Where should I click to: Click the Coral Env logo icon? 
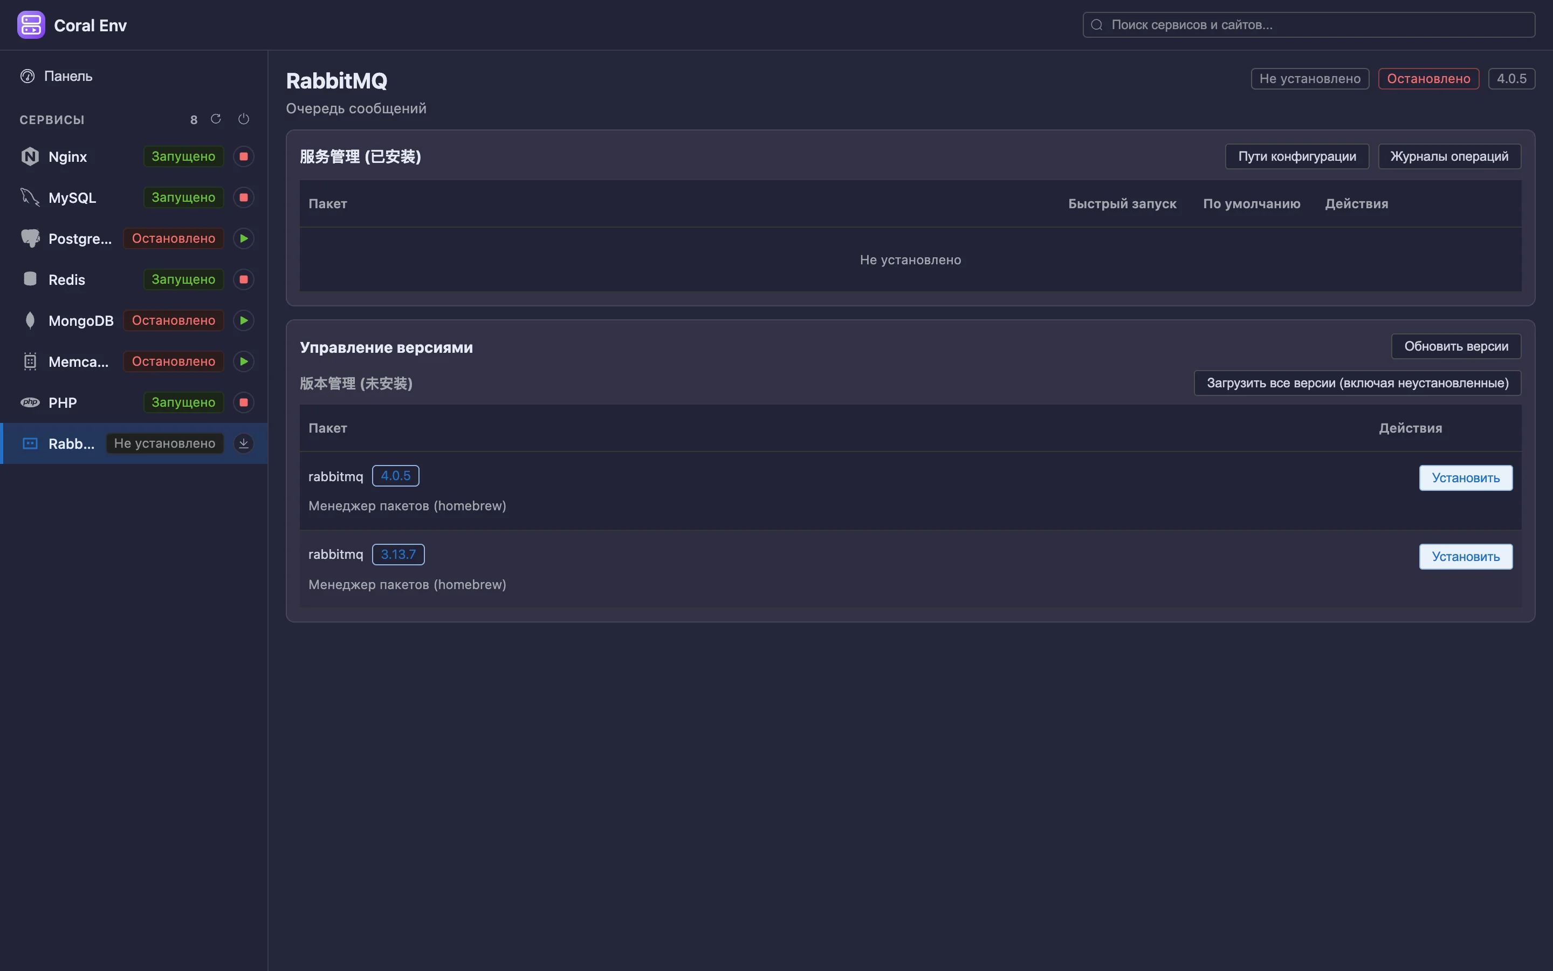coord(31,25)
